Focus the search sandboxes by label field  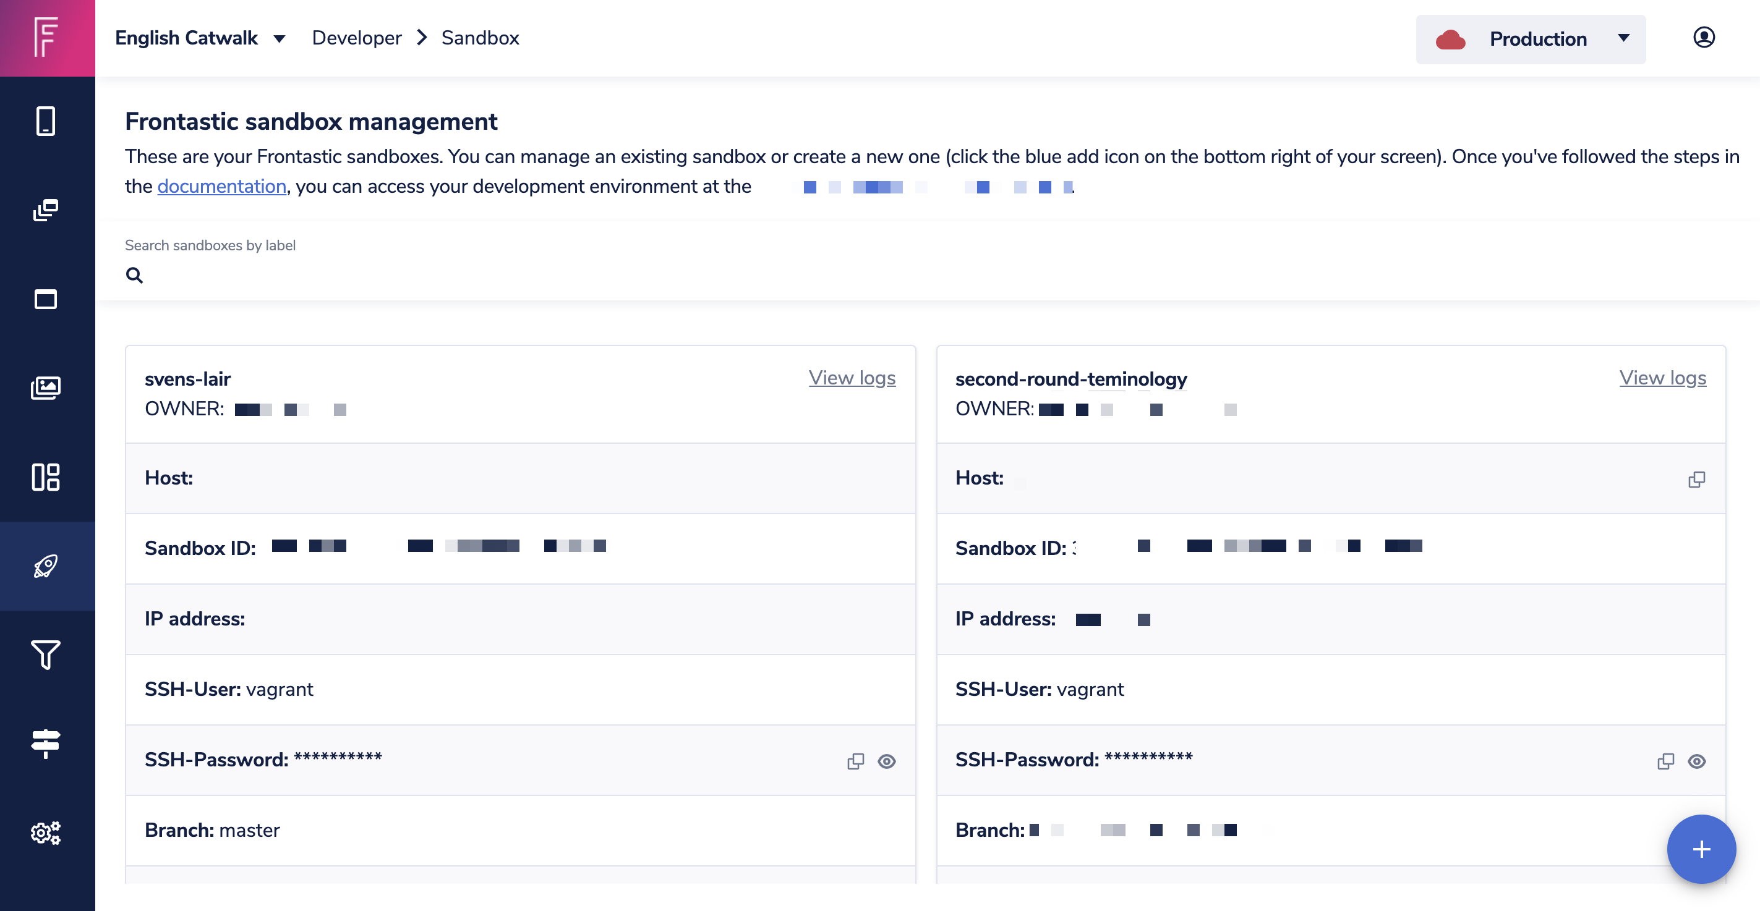(x=928, y=274)
